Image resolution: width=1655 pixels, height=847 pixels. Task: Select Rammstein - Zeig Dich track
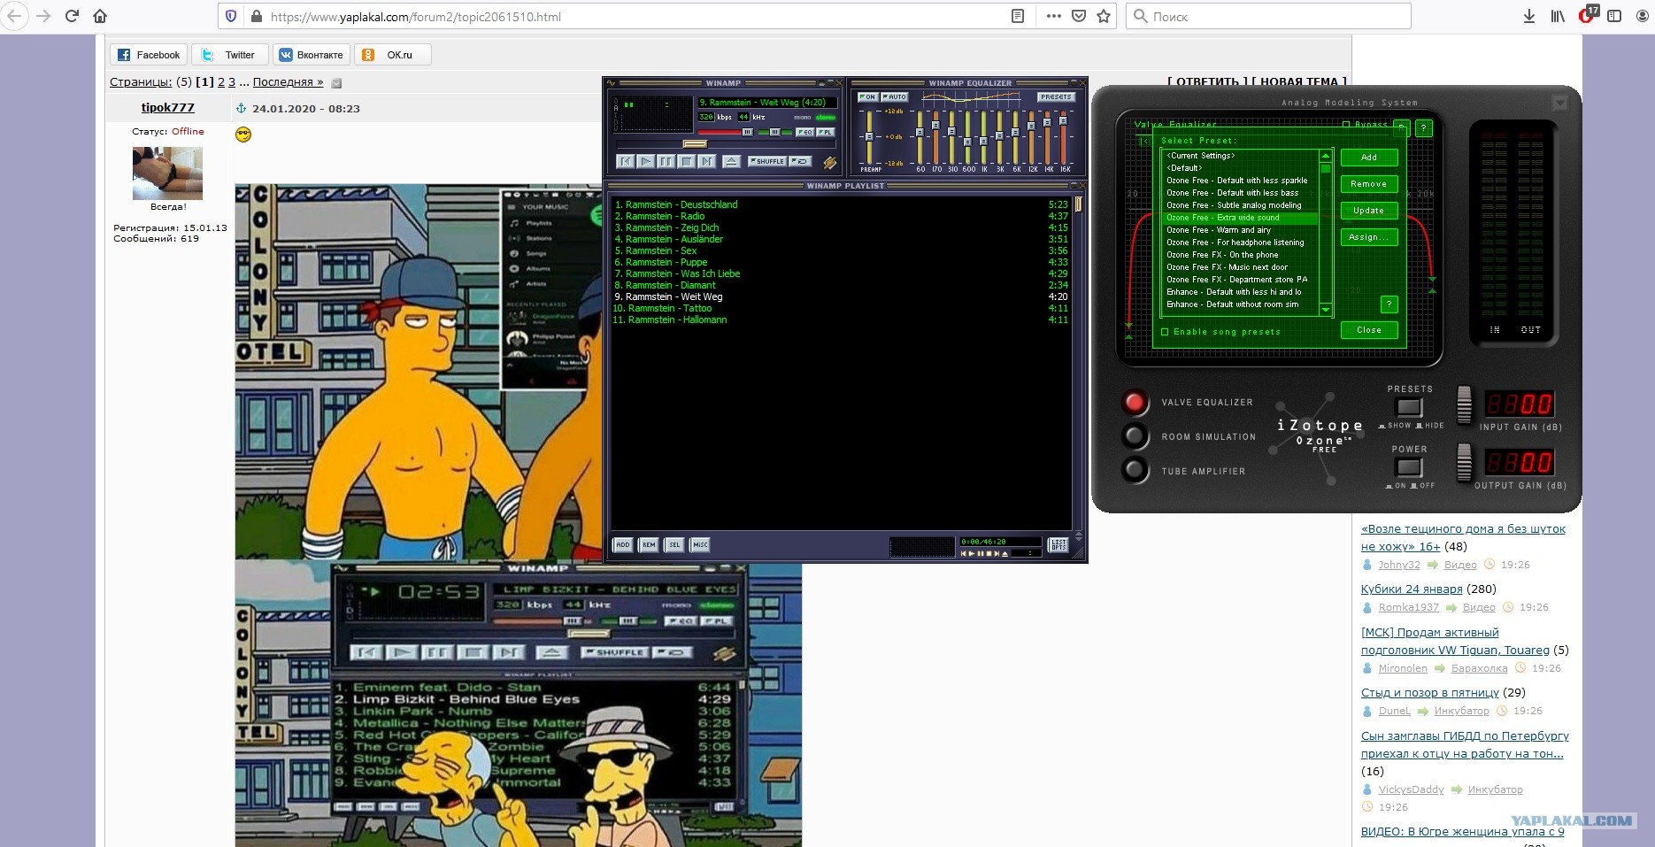pos(841,227)
